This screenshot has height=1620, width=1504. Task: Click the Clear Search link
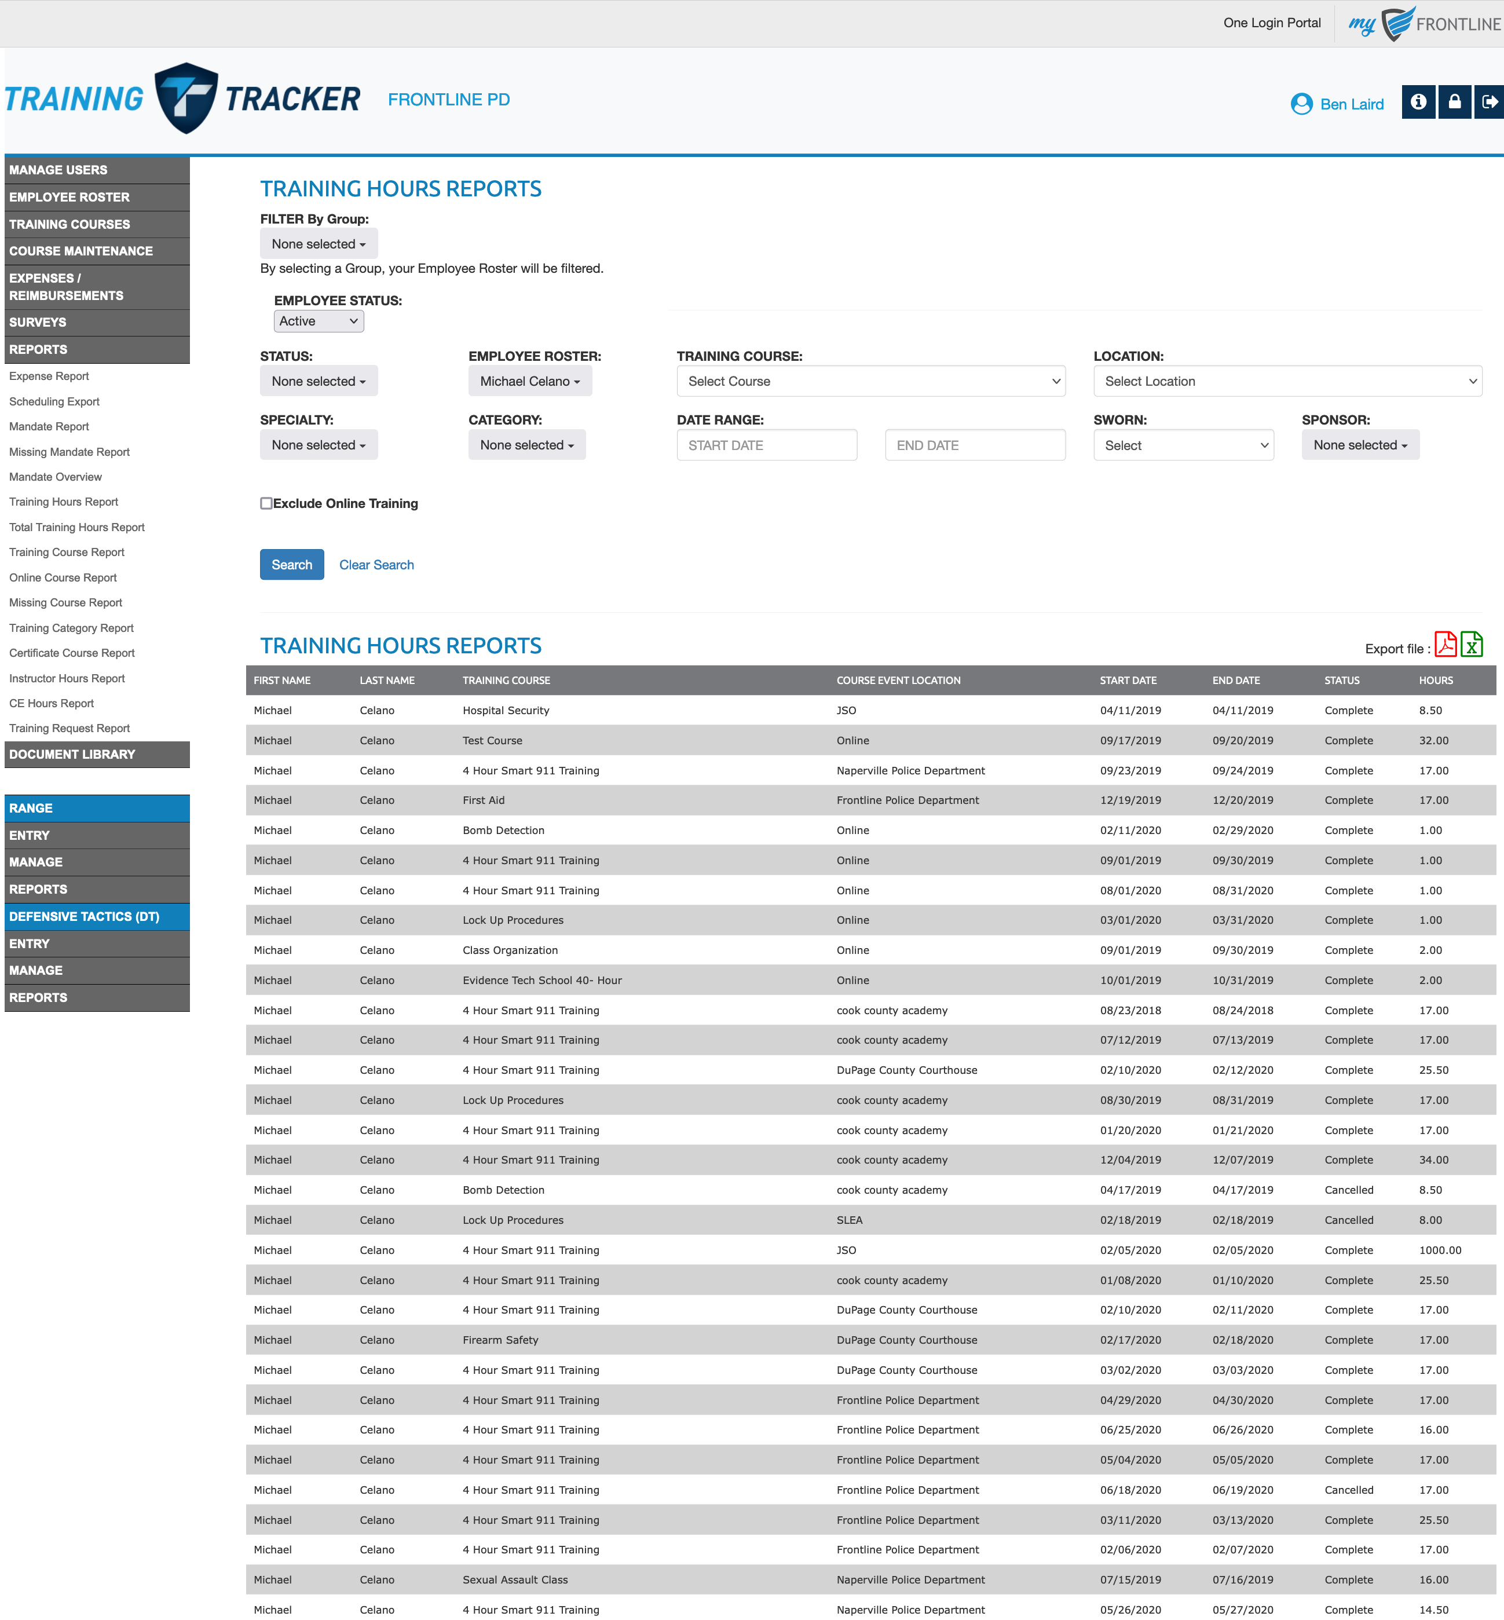tap(376, 564)
